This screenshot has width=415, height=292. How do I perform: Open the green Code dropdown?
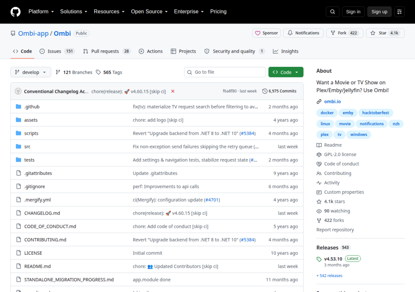pos(286,72)
